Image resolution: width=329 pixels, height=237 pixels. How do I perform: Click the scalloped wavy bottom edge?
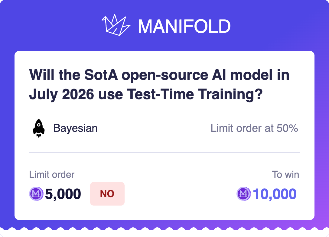(x=164, y=229)
